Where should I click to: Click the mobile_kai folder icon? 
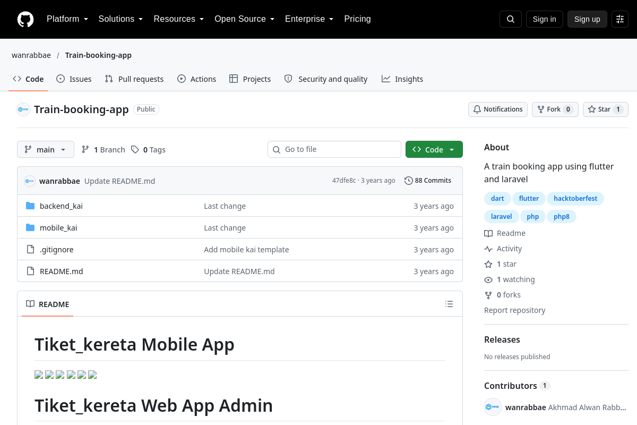tap(30, 228)
